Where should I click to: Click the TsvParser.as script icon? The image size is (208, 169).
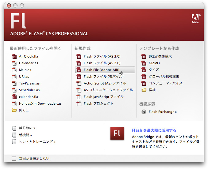(x=14, y=83)
